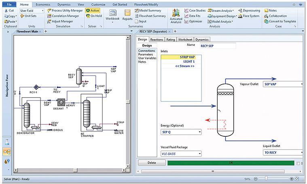This screenshot has height=184, width=307.
Task: Open Flowsheet Summary
Action: click(x=150, y=16)
